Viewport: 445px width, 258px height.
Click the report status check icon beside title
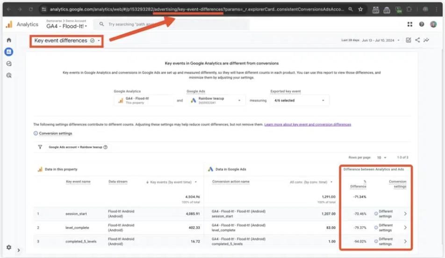tap(92, 41)
